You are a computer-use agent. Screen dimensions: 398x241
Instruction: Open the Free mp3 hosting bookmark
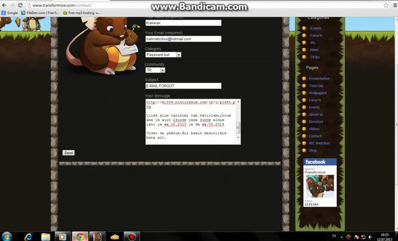81,13
